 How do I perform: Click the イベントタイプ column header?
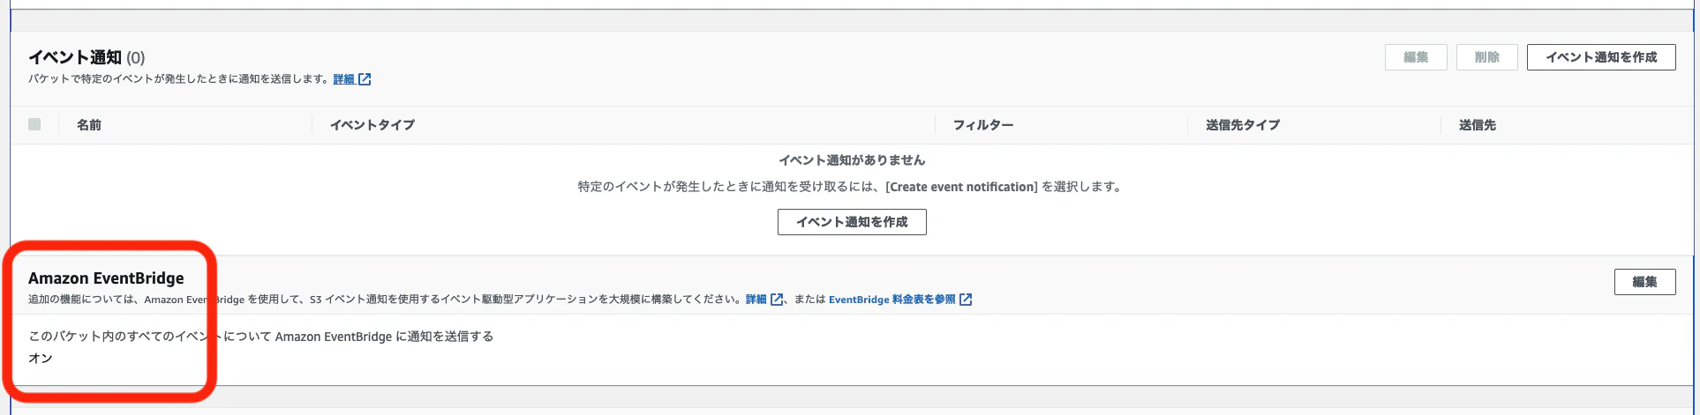pyautogui.click(x=372, y=125)
